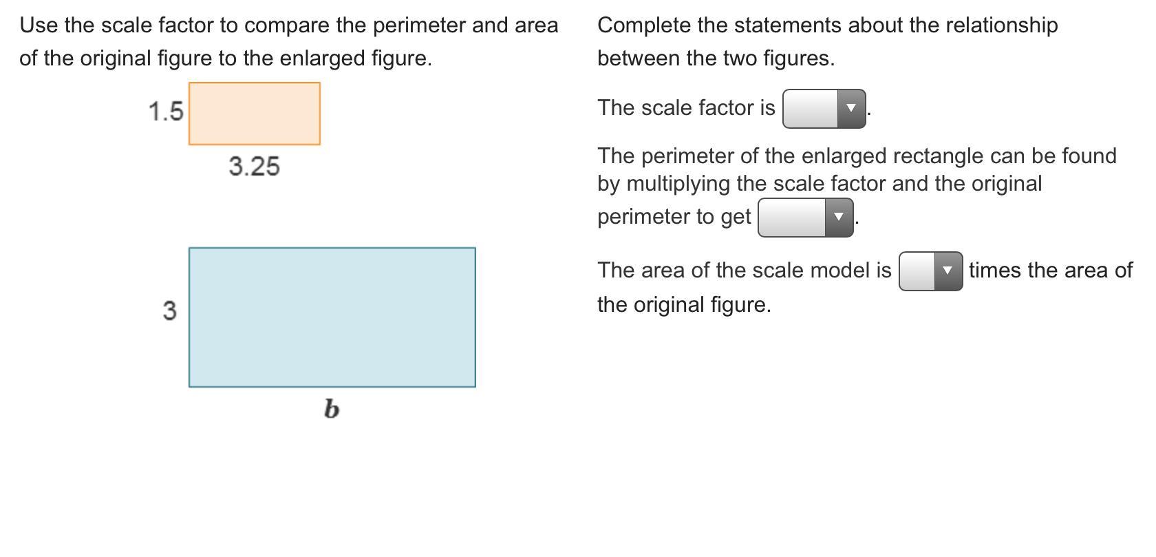1156x557 pixels.
Task: Click the 3.25 base length label
Action: click(254, 167)
